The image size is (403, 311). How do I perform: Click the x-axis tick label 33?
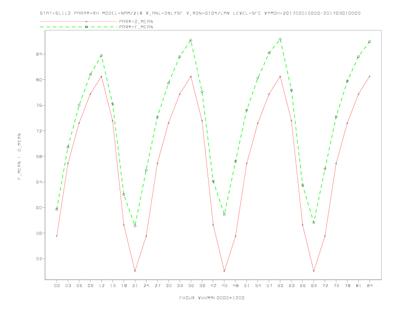click(x=180, y=286)
